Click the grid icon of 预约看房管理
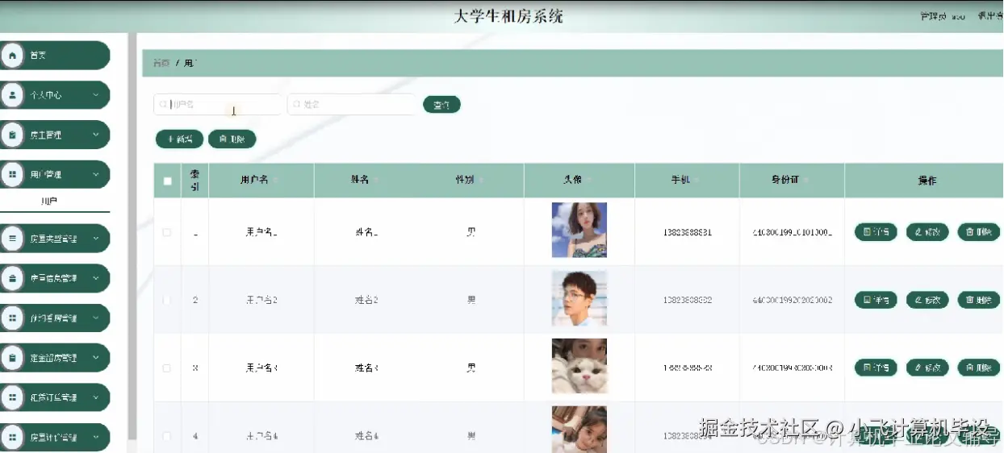The height and width of the screenshot is (453, 1004). [x=12, y=318]
